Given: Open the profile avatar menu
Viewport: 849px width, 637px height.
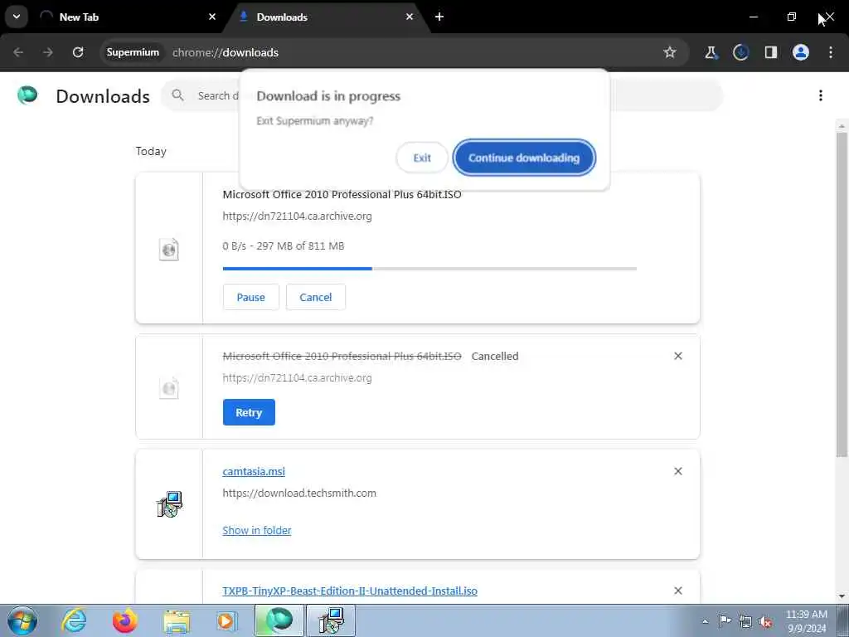Looking at the screenshot, I should point(801,52).
